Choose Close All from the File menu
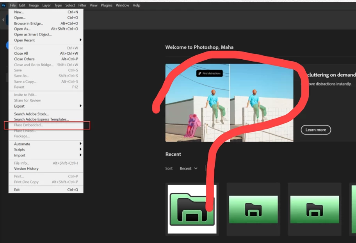 (x=46, y=53)
